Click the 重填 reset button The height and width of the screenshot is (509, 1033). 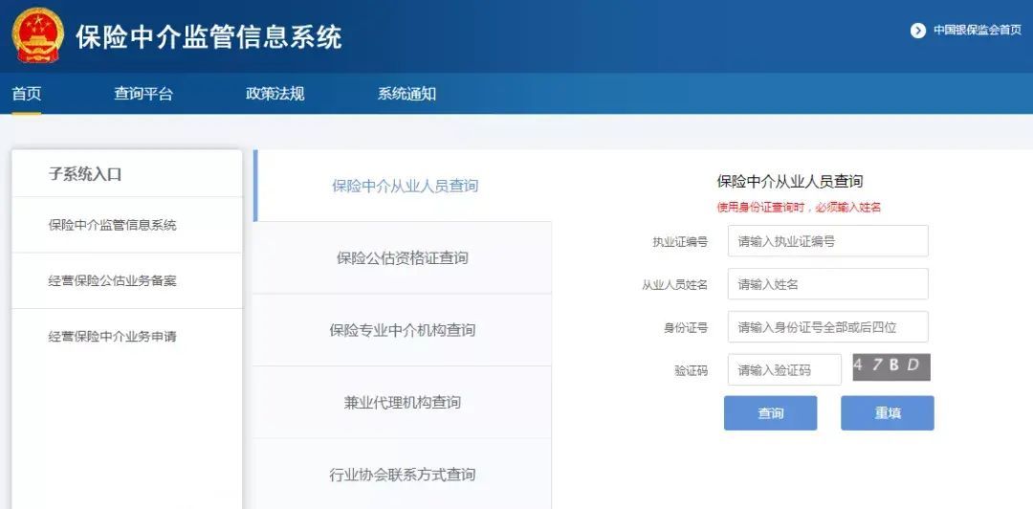(888, 412)
